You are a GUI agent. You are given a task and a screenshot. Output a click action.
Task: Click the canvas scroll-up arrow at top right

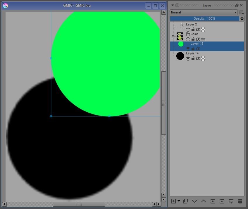[164, 12]
